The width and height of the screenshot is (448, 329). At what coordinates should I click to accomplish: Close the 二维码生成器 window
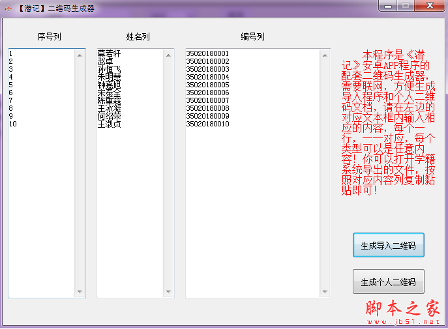tap(430, 6)
